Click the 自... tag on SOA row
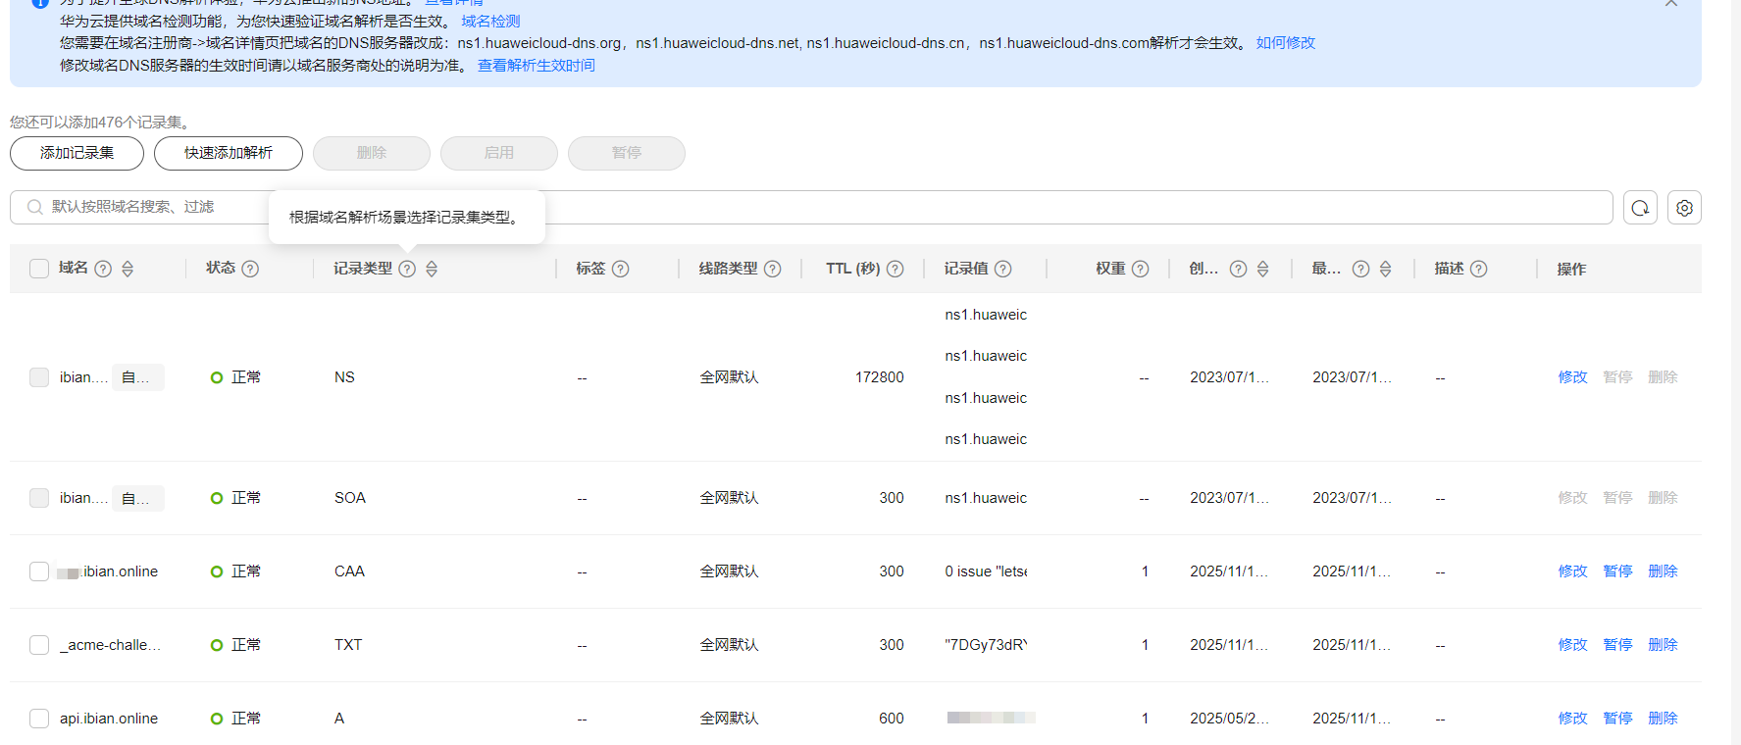 tap(138, 498)
